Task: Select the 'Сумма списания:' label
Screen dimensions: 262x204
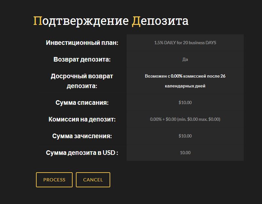Action: (82, 102)
